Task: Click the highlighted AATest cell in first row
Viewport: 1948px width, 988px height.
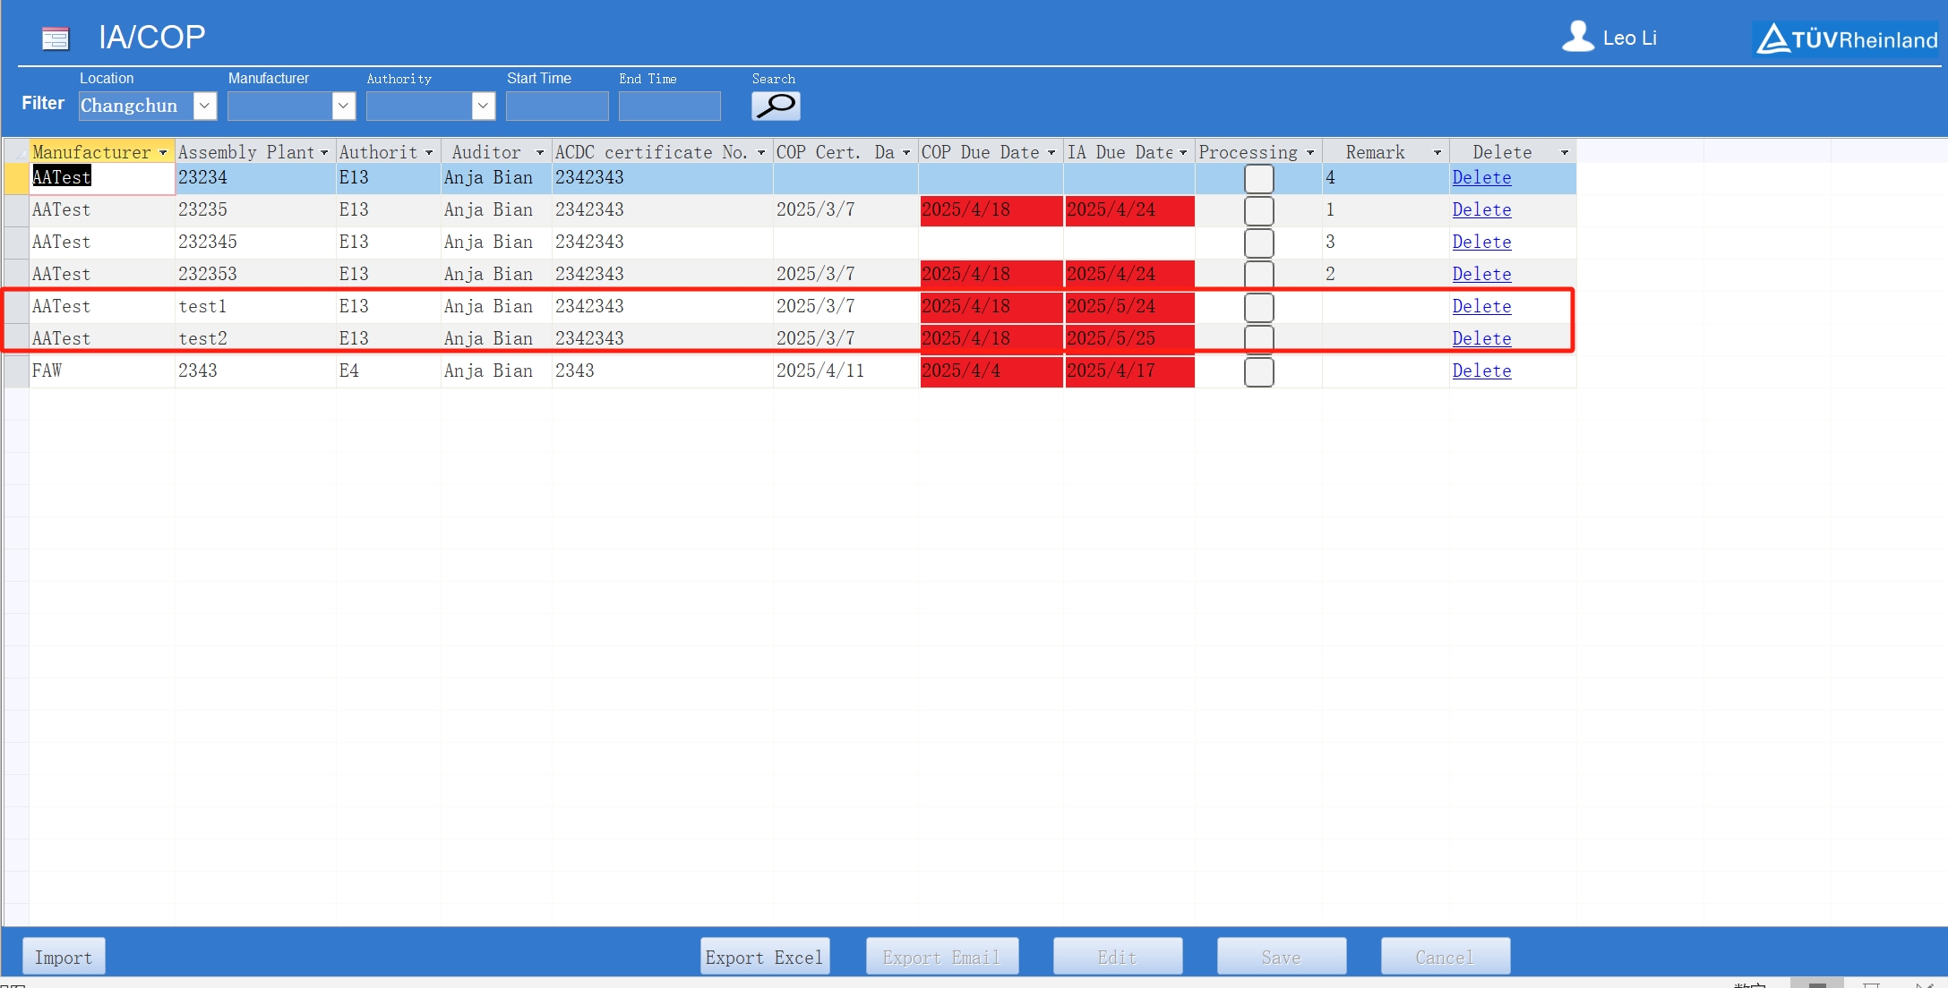Action: 102,178
